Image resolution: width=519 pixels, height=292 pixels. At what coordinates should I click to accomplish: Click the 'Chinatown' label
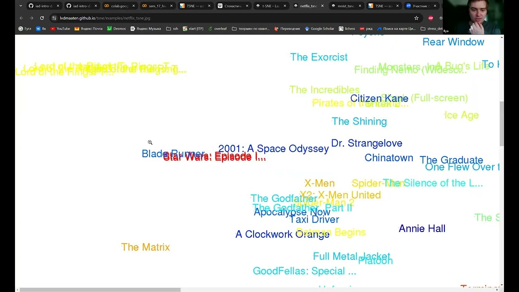[389, 158]
